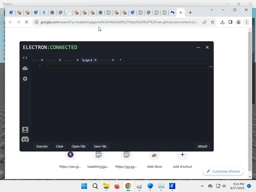
Task: Switch to the Main script tab
Action: 35,60
